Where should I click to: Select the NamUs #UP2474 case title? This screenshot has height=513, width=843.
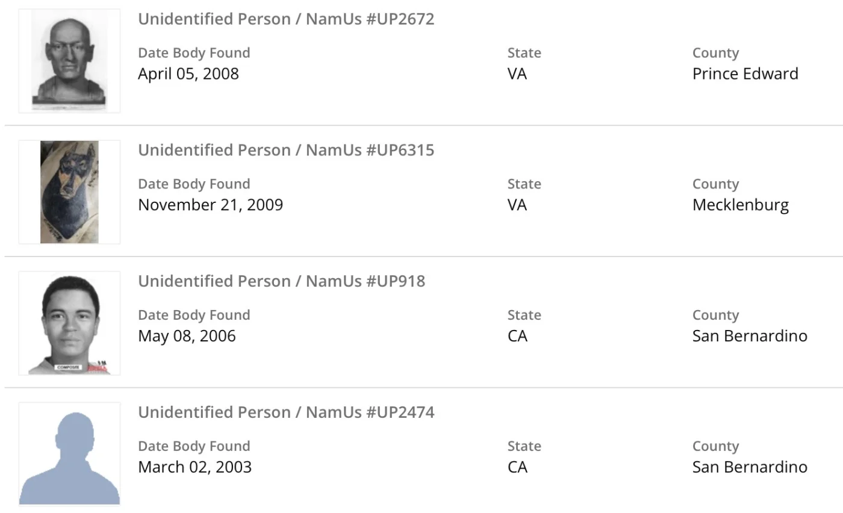point(286,412)
